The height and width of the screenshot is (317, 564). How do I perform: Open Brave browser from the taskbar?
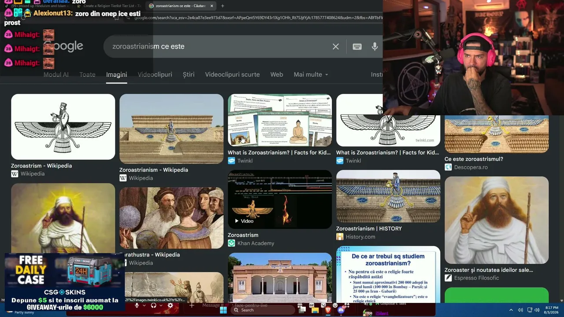point(328,310)
